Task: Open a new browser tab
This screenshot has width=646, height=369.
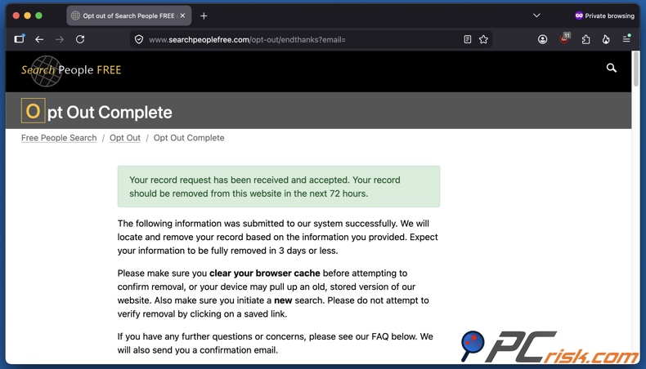Action: pos(204,16)
